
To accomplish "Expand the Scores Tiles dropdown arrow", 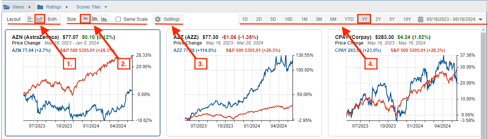I will pos(106,7).
